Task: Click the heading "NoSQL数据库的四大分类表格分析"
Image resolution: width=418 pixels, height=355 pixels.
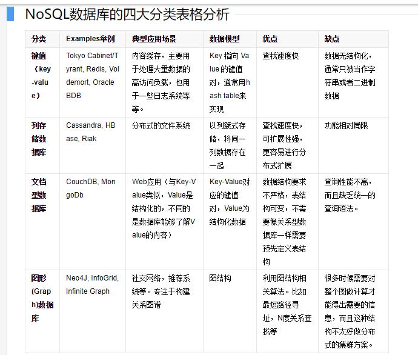Action: pos(127,14)
